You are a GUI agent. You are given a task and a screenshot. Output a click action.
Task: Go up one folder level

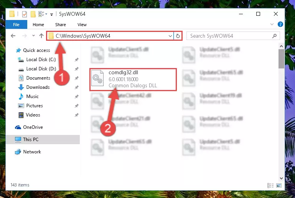click(x=41, y=36)
